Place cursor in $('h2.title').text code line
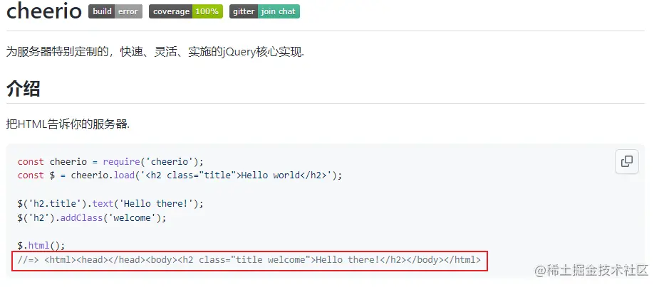659x287 pixels. [110, 204]
